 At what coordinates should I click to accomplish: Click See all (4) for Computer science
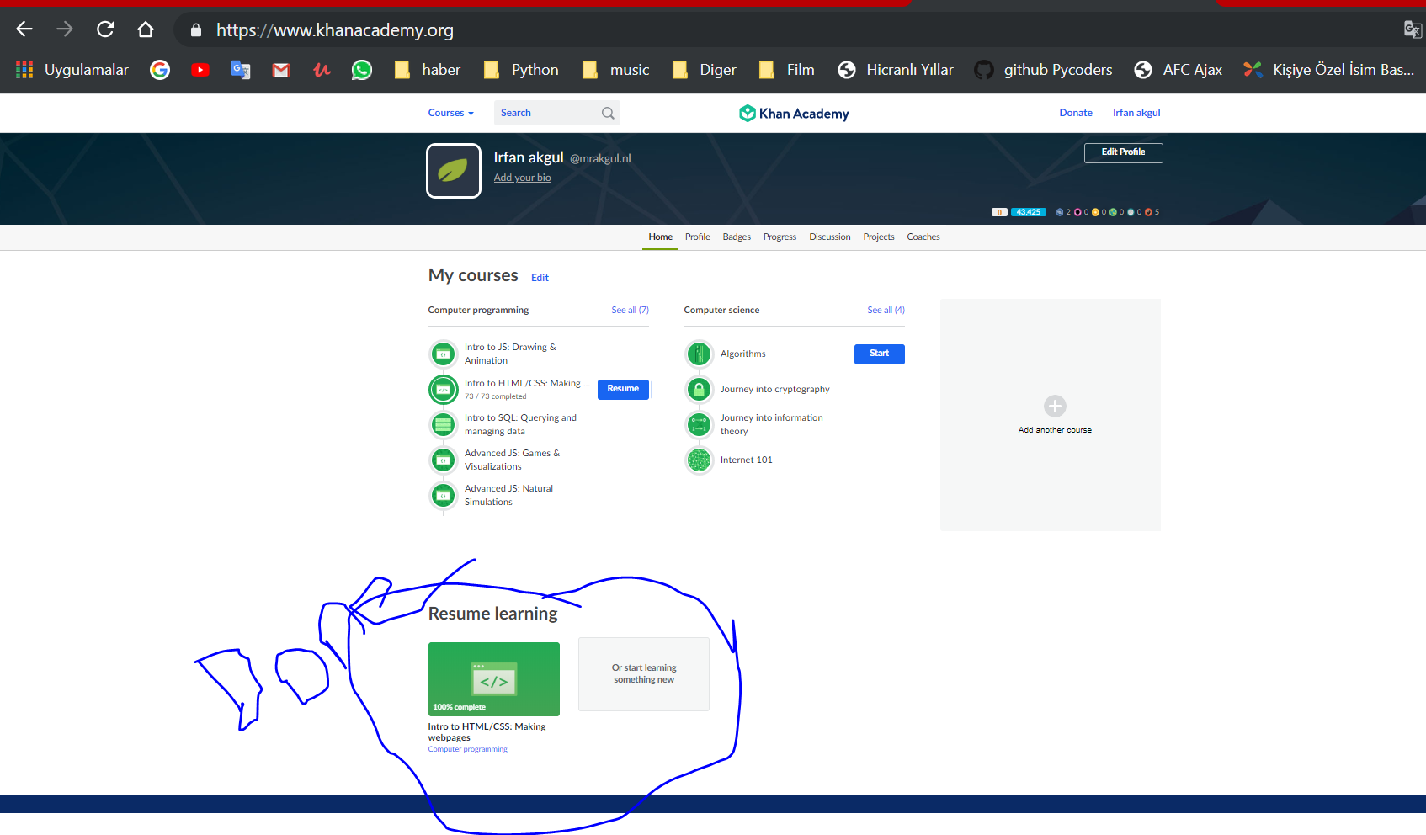886,310
